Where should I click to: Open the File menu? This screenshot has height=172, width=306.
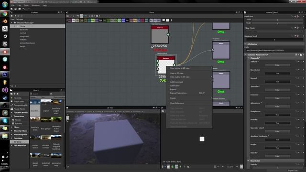[13, 5]
